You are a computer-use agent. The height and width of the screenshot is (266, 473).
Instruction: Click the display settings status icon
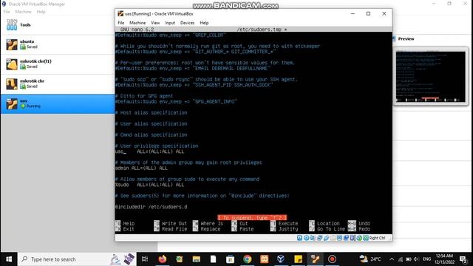(339, 238)
